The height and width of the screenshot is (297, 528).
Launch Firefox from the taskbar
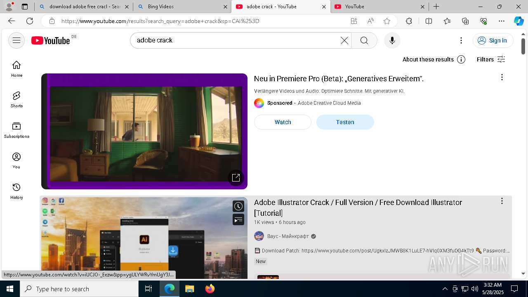point(210,289)
